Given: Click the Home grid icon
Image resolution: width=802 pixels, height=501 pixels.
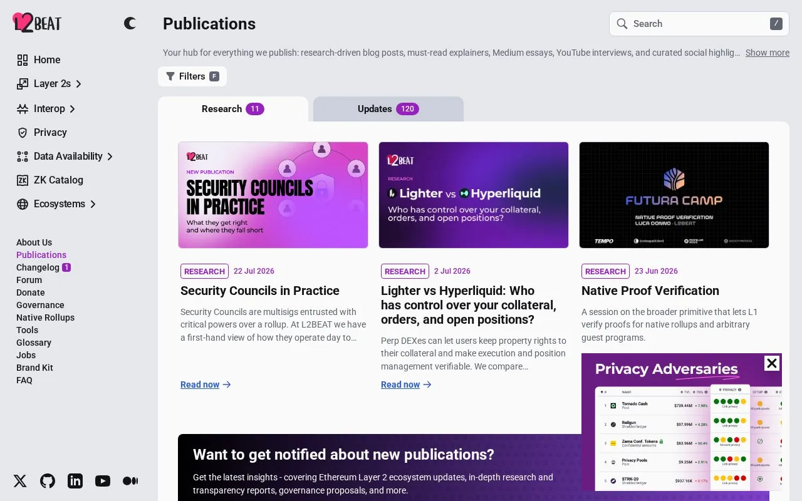Looking at the screenshot, I should 23,60.
